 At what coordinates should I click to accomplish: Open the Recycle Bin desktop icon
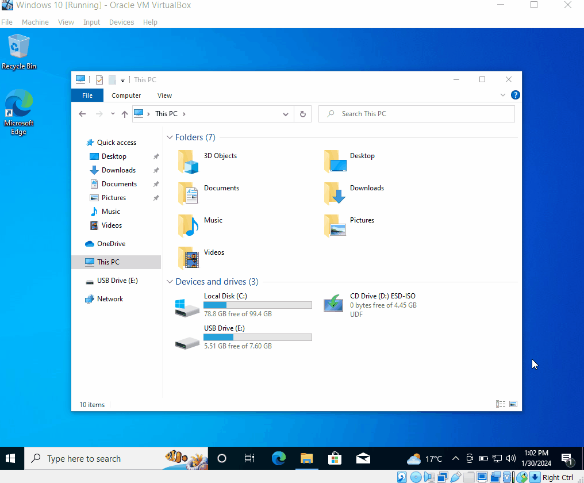click(x=18, y=51)
